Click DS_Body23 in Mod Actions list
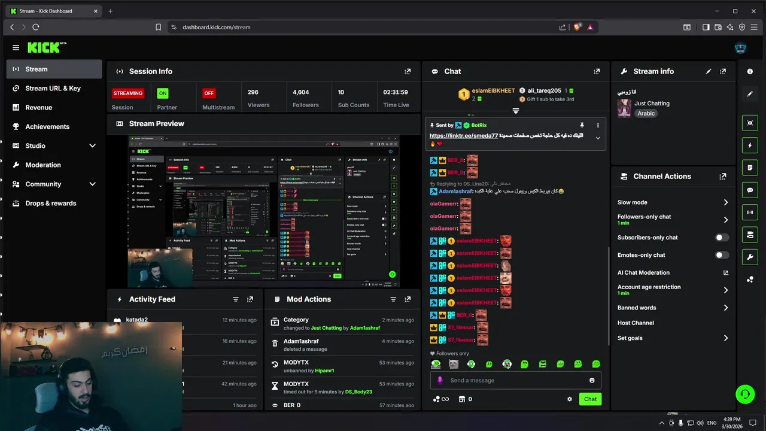766x431 pixels. pos(358,392)
